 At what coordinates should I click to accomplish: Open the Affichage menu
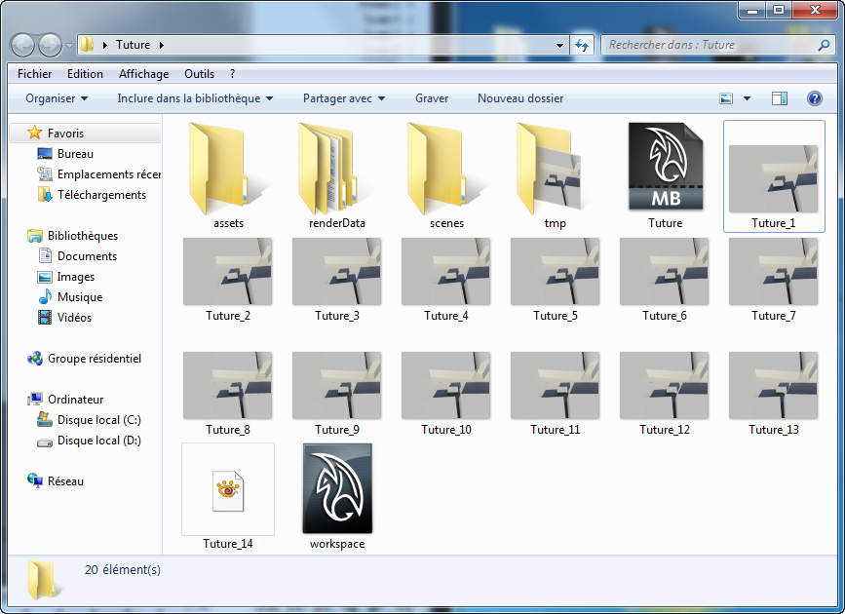point(143,74)
